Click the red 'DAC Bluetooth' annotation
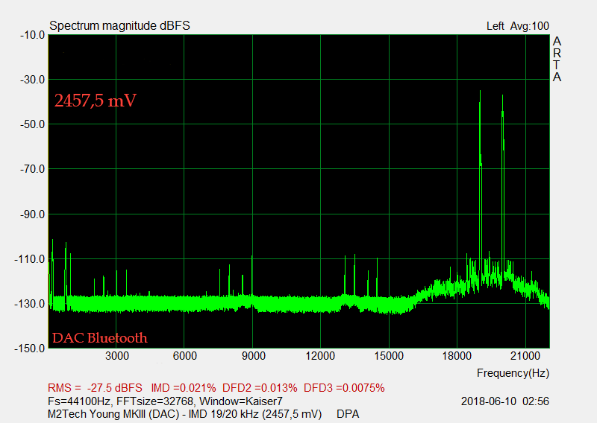The height and width of the screenshot is (423, 597). point(100,338)
